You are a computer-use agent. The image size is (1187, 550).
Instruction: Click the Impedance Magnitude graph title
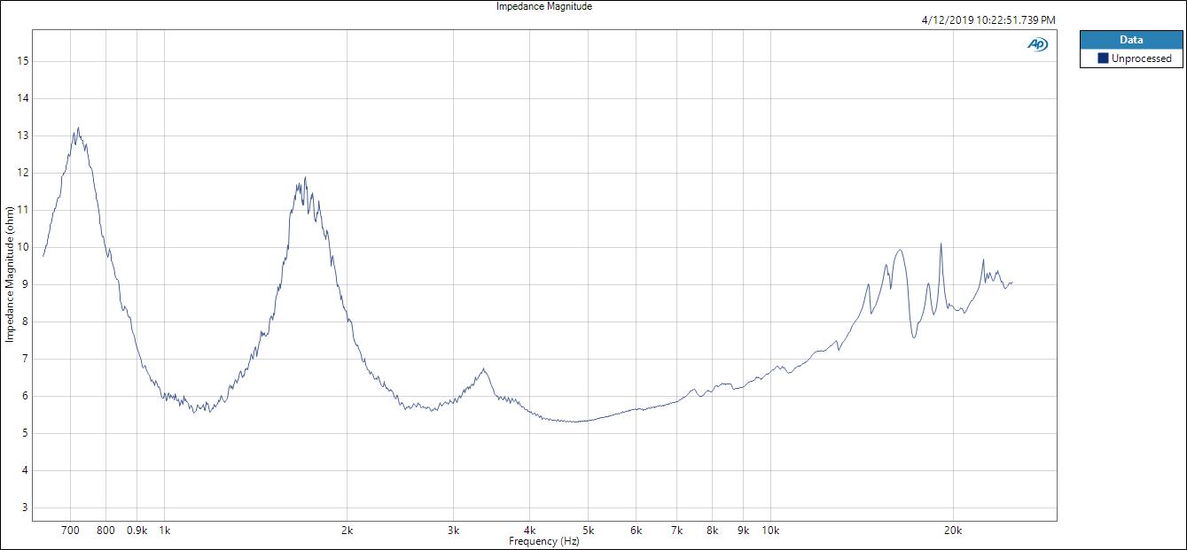pyautogui.click(x=543, y=6)
